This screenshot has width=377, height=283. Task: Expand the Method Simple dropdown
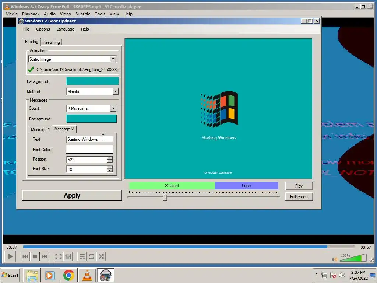click(115, 91)
